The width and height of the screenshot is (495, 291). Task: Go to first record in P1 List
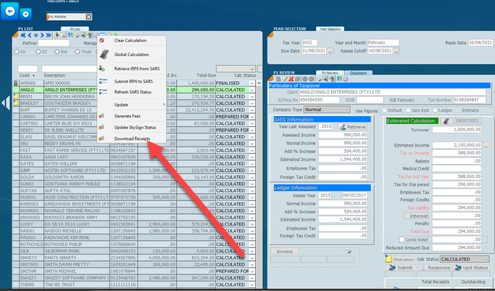click(23, 36)
